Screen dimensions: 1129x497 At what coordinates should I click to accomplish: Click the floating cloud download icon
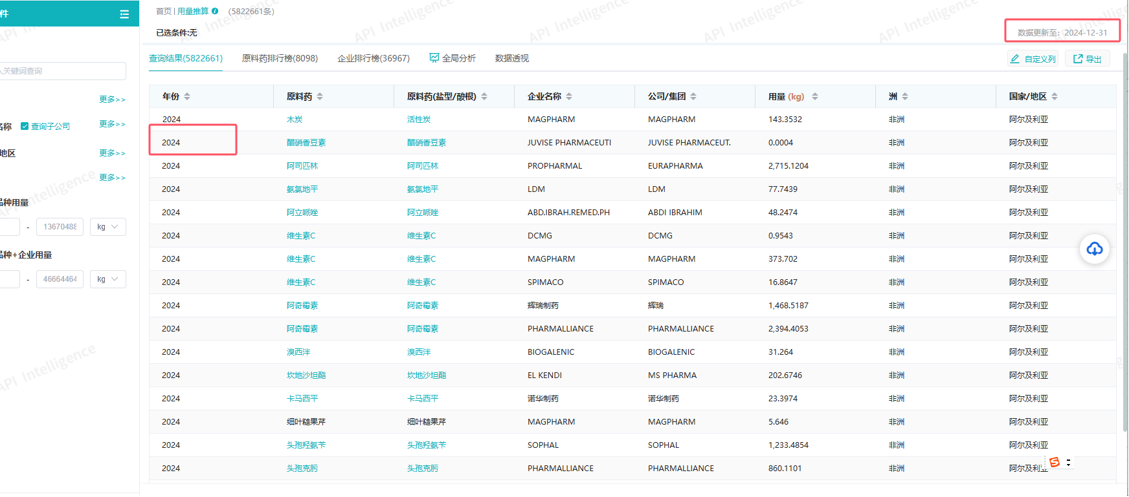click(1094, 249)
